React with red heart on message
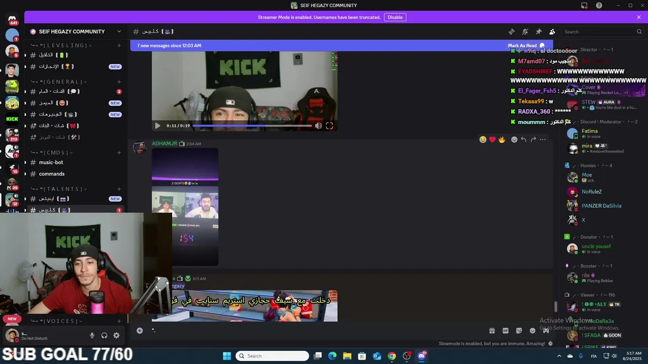The height and width of the screenshot is (364, 648). click(x=492, y=140)
